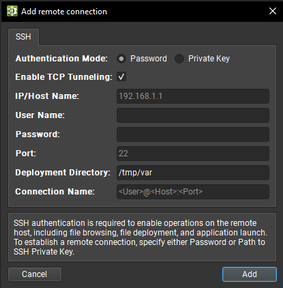283x288 pixels.
Task: Click the 'Add remote connection' window title
Action: click(64, 12)
